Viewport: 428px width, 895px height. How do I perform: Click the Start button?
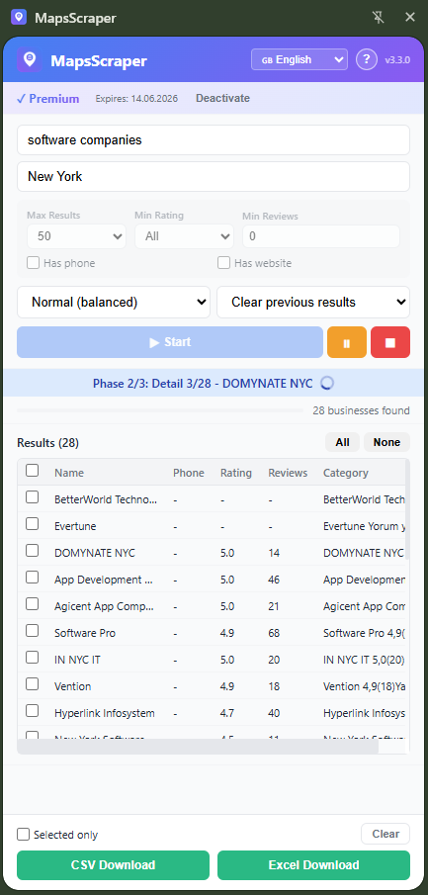coord(170,342)
